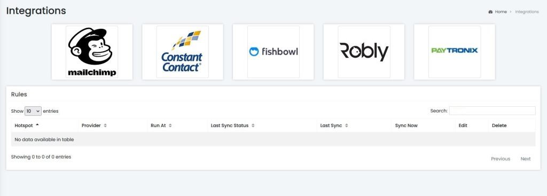This screenshot has width=547, height=196.
Task: Click the Home breadcrumb icon
Action: [x=490, y=12]
